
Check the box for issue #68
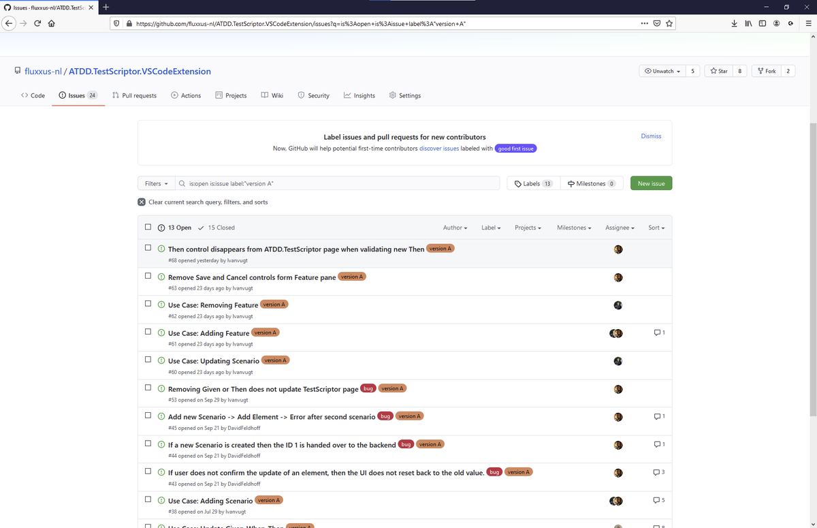148,248
